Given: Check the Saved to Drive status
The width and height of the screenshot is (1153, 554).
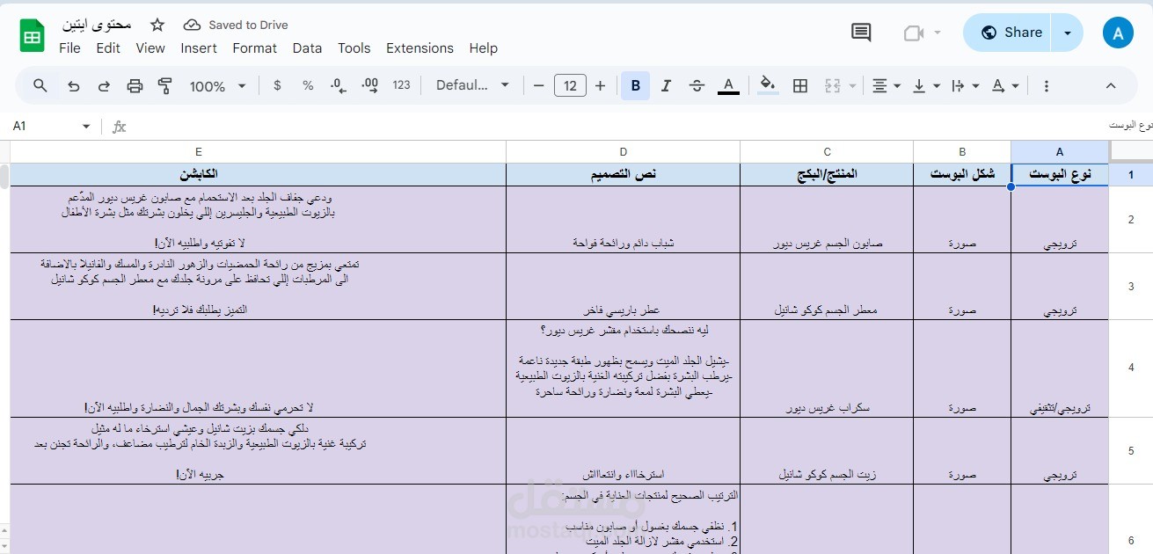Looking at the screenshot, I should (236, 25).
